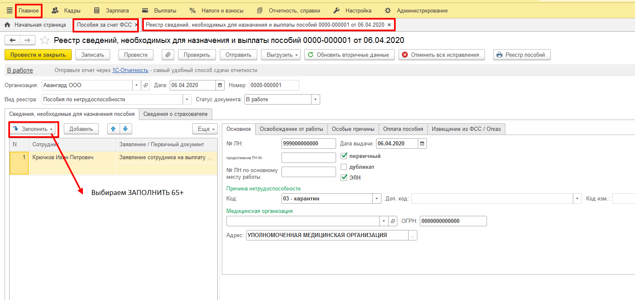This screenshot has width=635, height=300.
Task: Follow the 1С-Отчетность link
Action: point(130,70)
